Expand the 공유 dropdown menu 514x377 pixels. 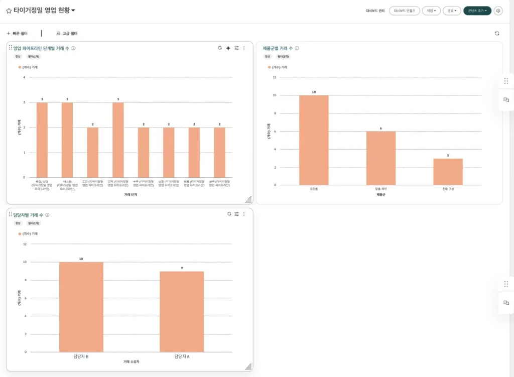click(x=452, y=11)
